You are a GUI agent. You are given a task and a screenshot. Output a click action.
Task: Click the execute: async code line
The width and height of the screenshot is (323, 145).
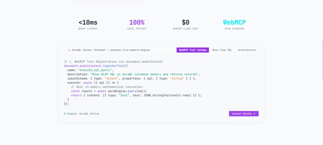click(x=93, y=83)
